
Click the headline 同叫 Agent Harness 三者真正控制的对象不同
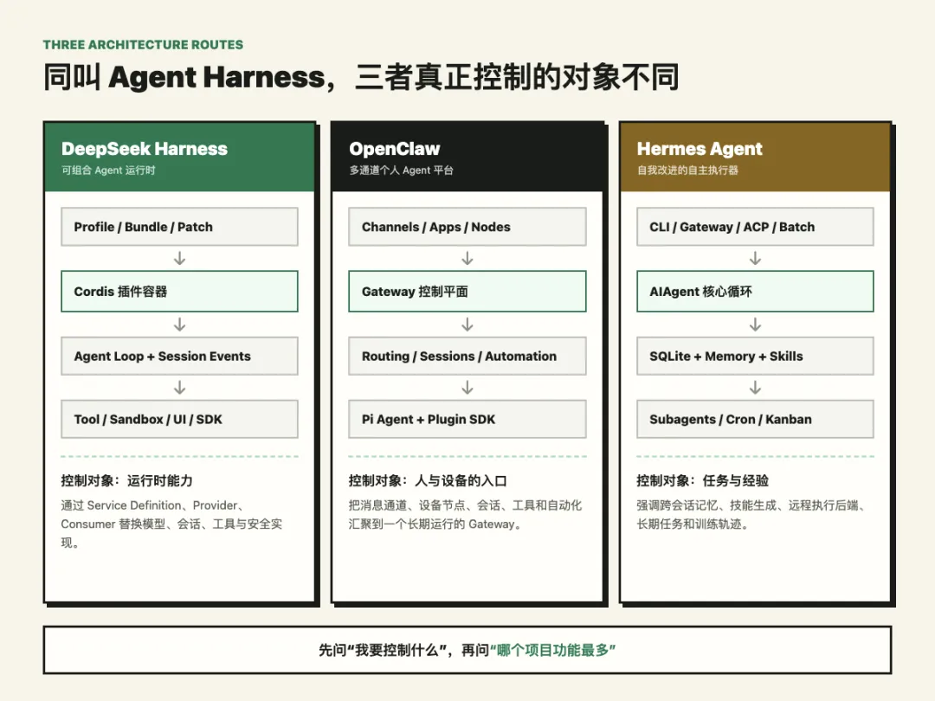point(361,77)
